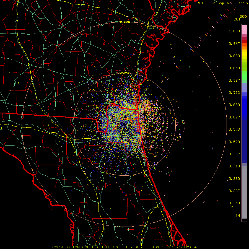Click the 0.520 legend value
The height and width of the screenshot is (249, 249).
click(234, 142)
